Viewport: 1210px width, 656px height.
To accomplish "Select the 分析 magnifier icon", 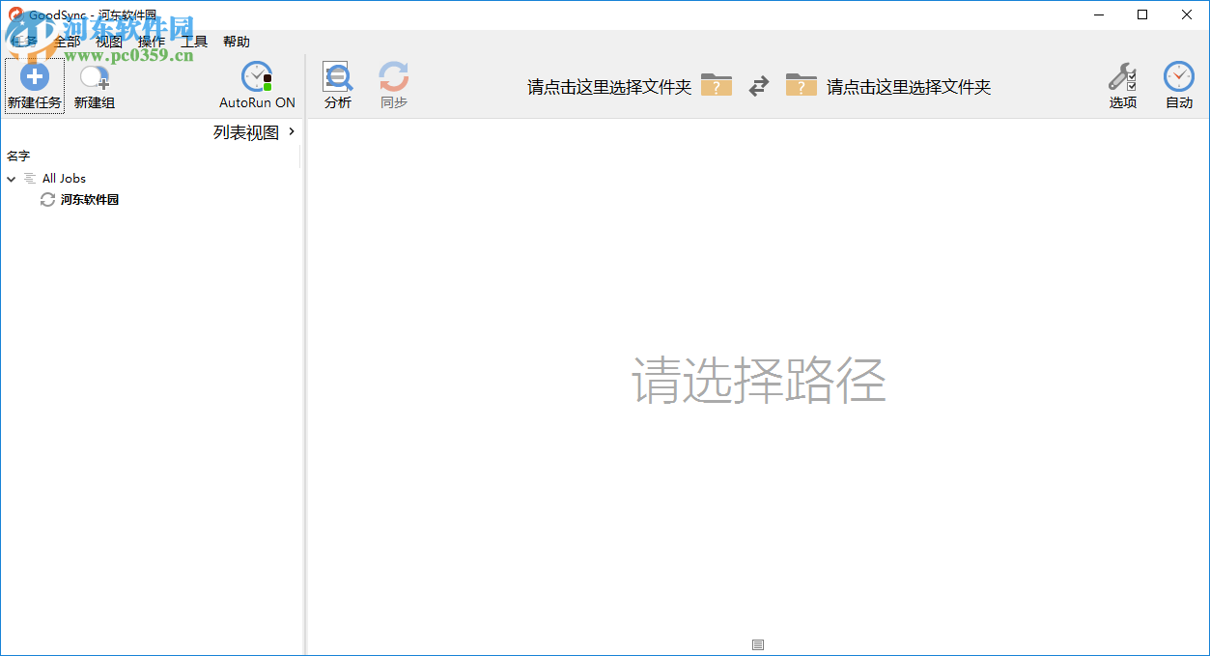I will click(x=337, y=75).
